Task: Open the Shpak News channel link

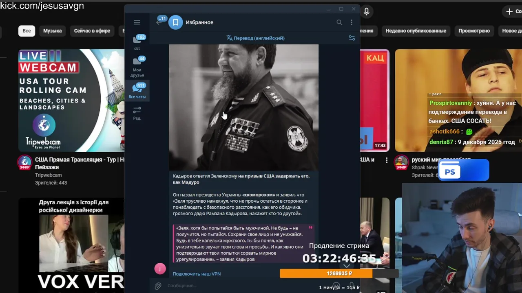Action: click(425, 167)
